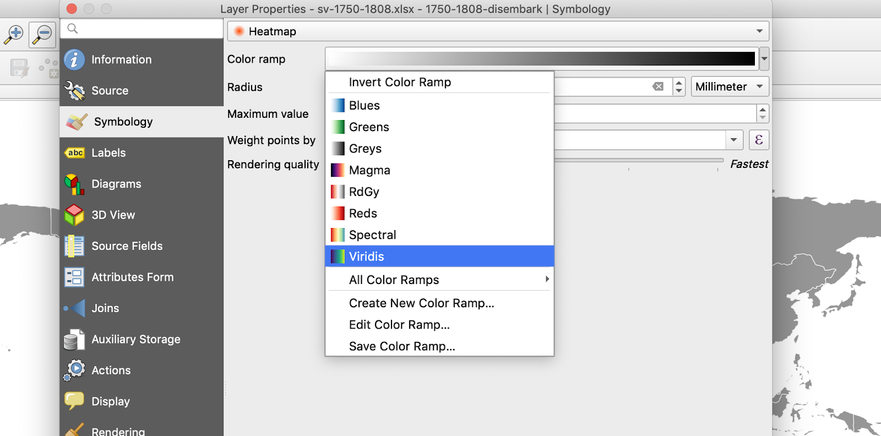The width and height of the screenshot is (881, 436).
Task: Select the Source wrench icon
Action: [74, 91]
